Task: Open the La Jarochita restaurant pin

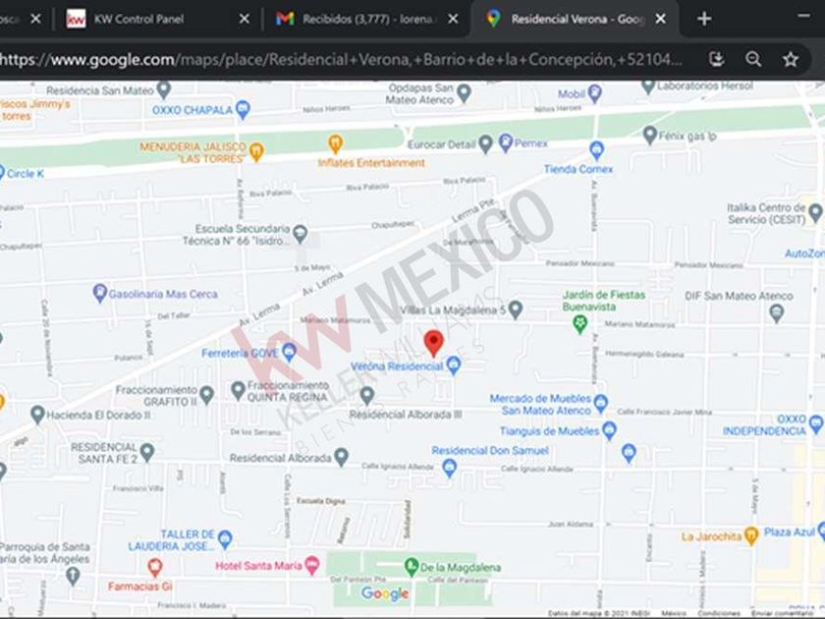Action: (x=751, y=535)
